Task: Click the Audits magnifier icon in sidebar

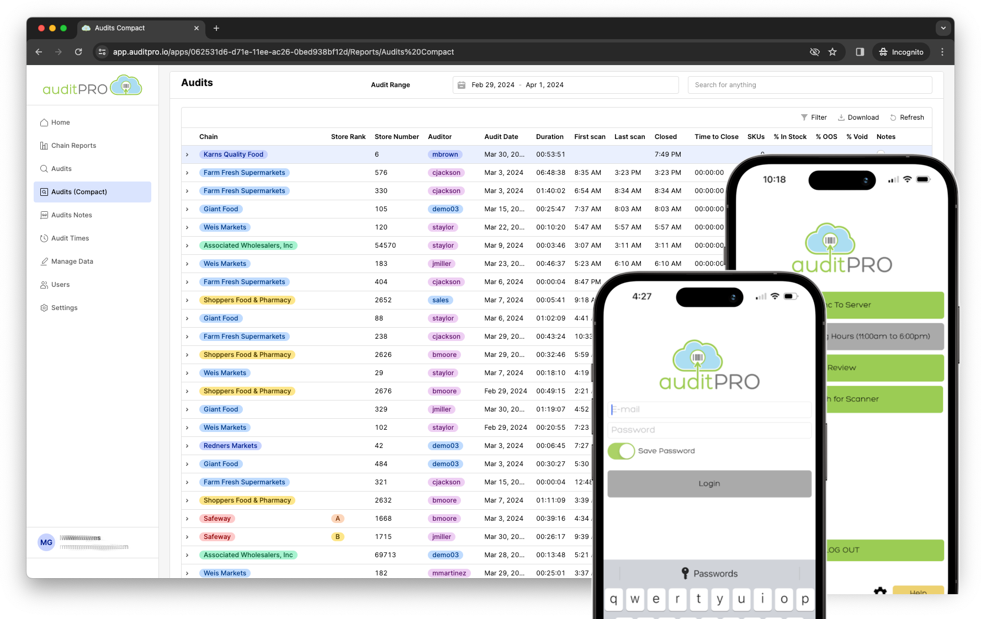Action: [44, 169]
